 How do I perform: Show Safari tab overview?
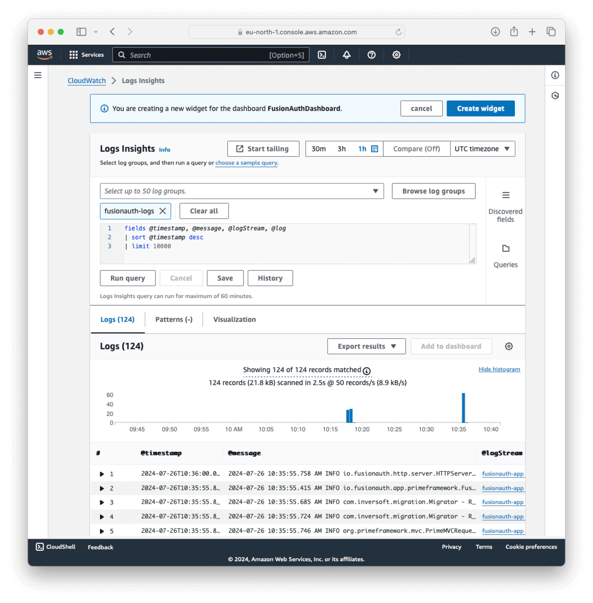point(551,32)
